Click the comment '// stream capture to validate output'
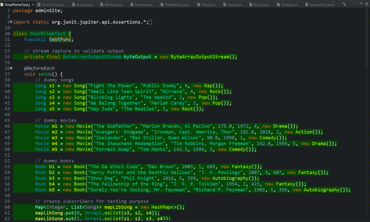This screenshot has height=222, width=370. (74, 51)
